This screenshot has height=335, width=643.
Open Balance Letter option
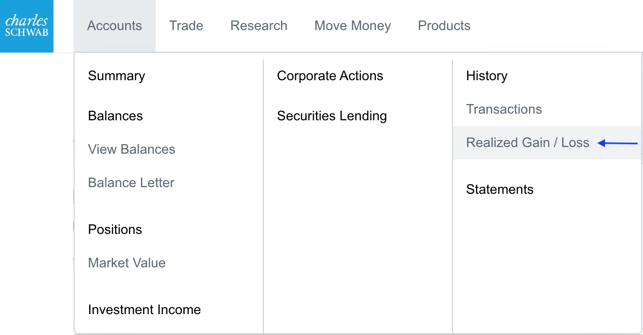[x=131, y=183]
